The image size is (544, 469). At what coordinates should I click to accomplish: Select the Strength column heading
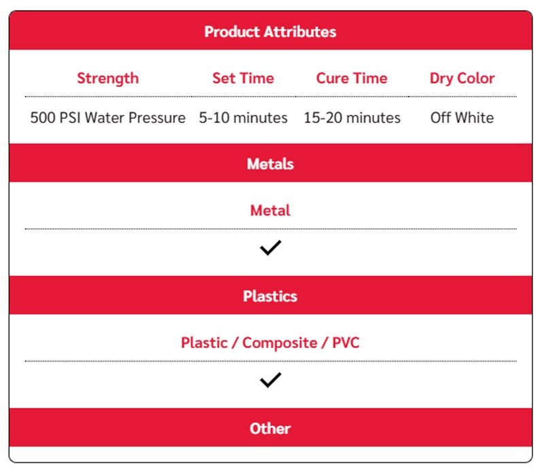click(x=108, y=78)
